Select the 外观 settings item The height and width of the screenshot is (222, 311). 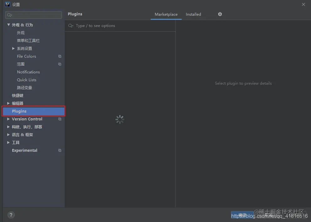pos(21,33)
